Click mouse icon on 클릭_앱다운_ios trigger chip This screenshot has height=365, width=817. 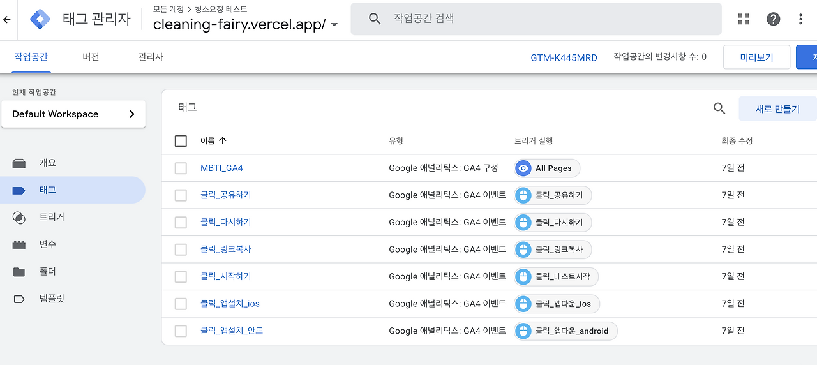tap(523, 304)
